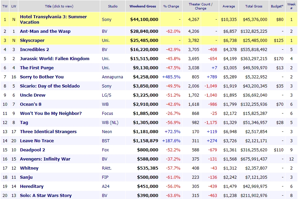Click the $170 budget value
Image resolution: width=298 pixels, height=199 pixels.
pyautogui.click(x=279, y=58)
